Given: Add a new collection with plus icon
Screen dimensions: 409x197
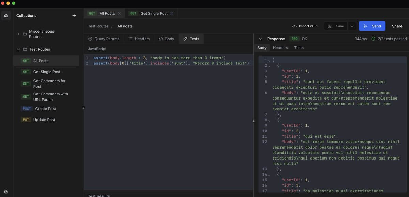Looking at the screenshot, I should tap(74, 16).
